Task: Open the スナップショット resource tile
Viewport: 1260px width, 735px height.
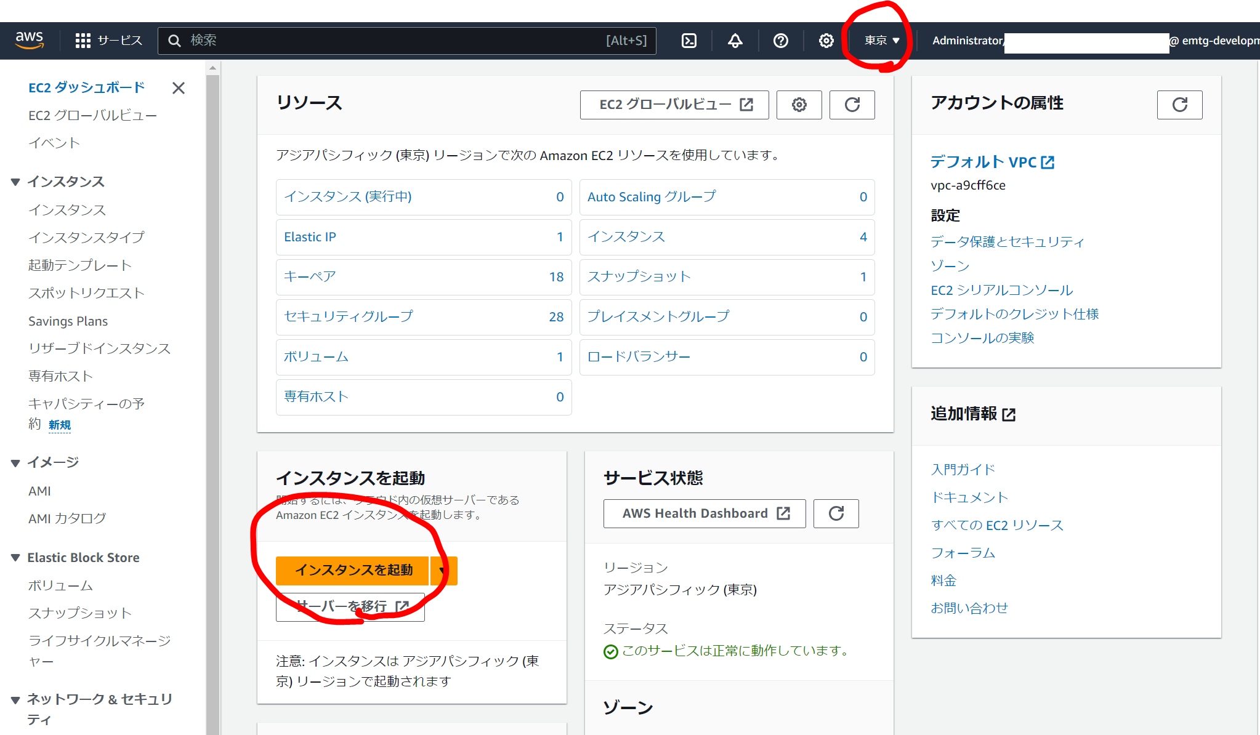Action: click(x=727, y=277)
